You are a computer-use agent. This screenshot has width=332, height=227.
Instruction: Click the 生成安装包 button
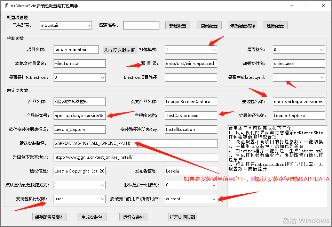(x=92, y=217)
